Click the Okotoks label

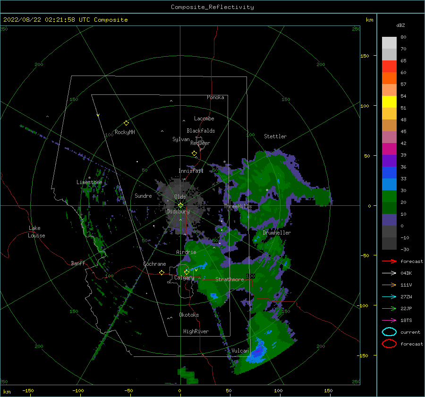pyautogui.click(x=189, y=315)
